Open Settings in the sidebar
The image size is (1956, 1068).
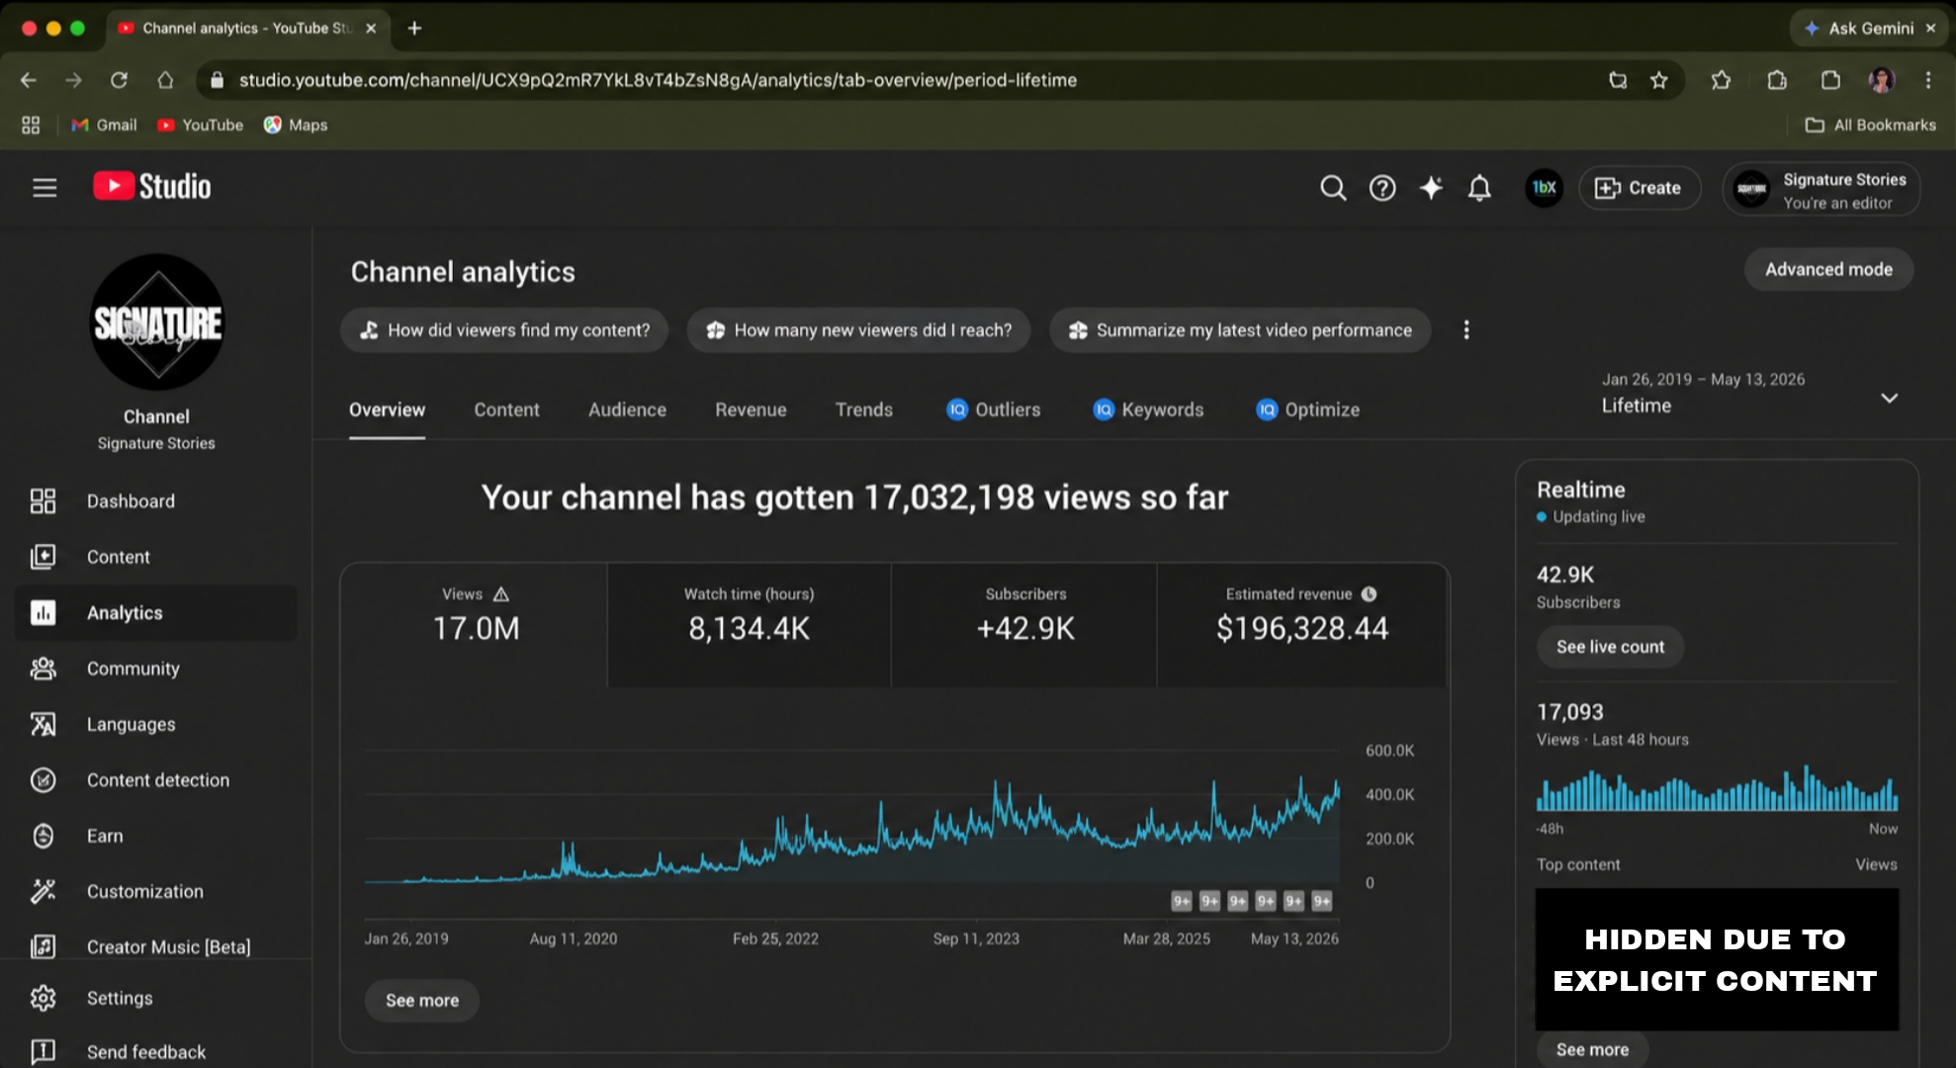[156, 999]
